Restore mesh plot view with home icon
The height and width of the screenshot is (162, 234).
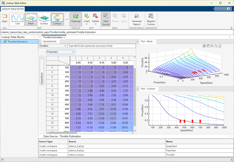220,46
